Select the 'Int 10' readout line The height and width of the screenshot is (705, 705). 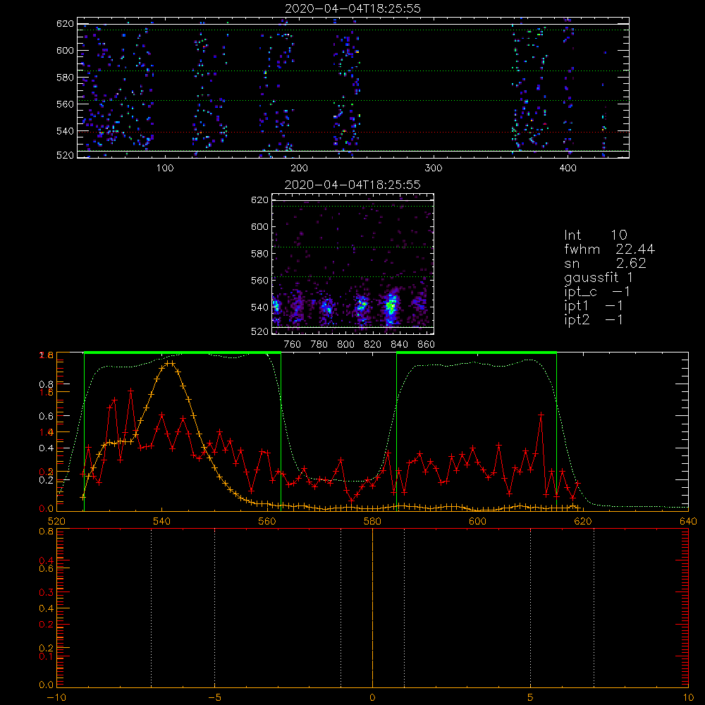(595, 235)
